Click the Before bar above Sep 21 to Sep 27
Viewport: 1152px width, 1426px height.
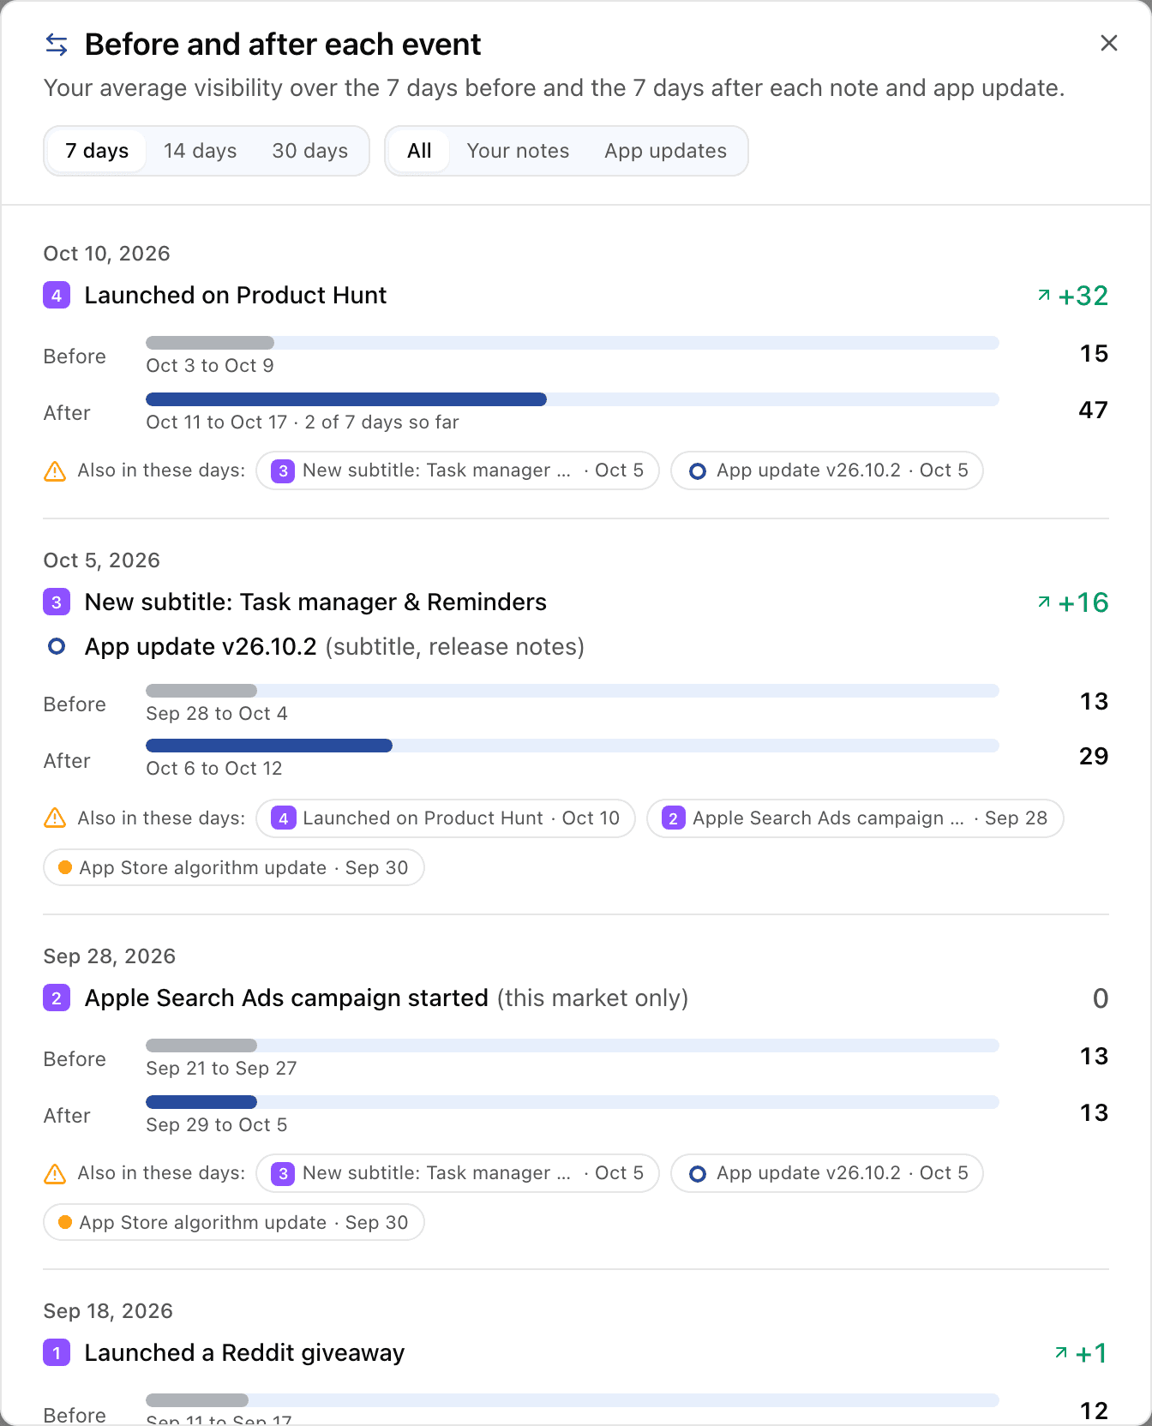(573, 1046)
